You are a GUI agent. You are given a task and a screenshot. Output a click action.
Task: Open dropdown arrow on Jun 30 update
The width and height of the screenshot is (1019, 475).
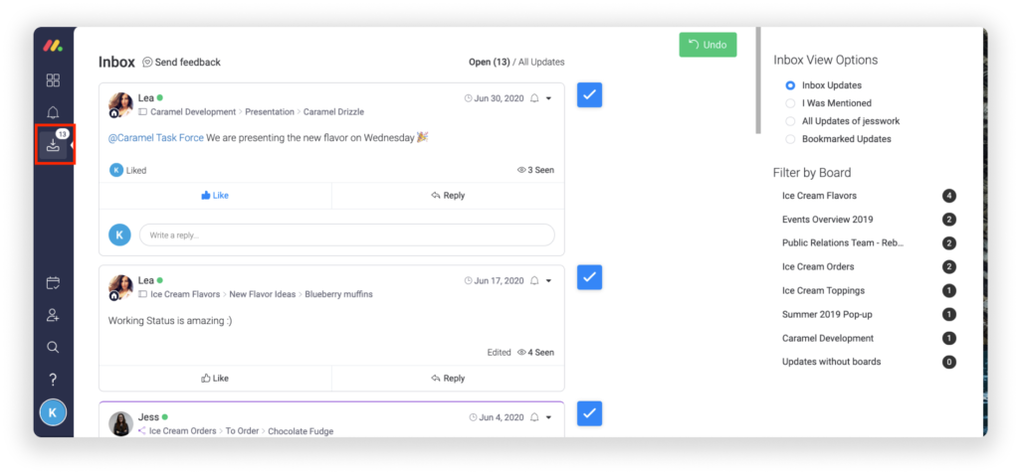click(548, 98)
